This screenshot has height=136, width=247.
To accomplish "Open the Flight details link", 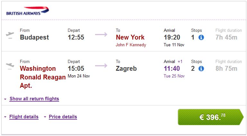I will coord(24,117).
